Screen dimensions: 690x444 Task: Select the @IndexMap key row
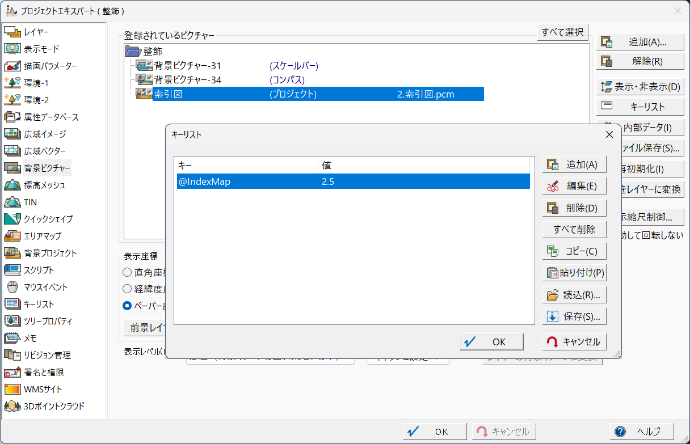point(352,181)
